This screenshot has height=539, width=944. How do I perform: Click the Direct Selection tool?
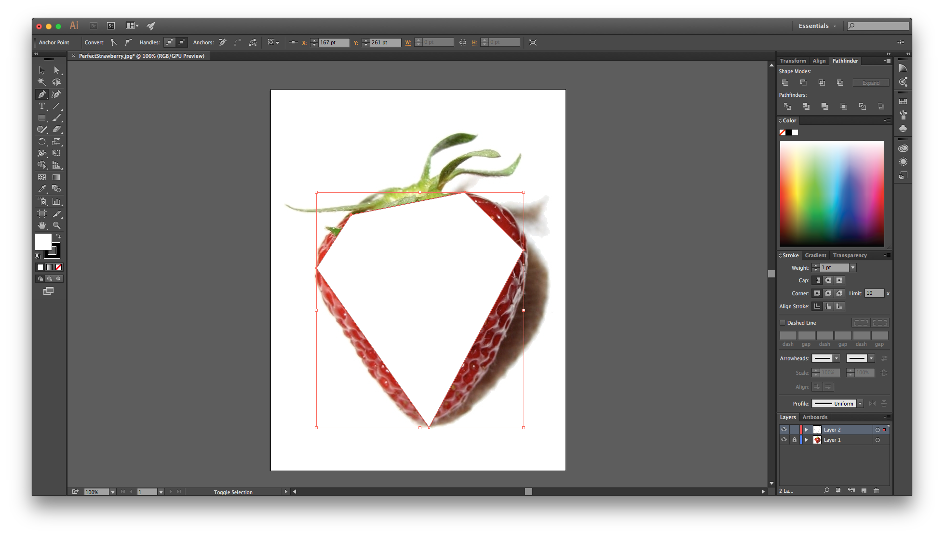pos(56,70)
